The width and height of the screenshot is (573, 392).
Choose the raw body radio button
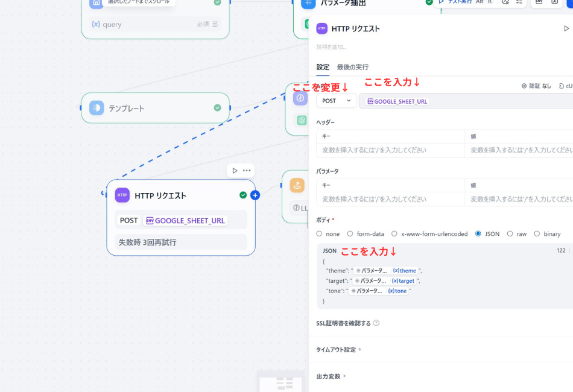click(x=510, y=234)
